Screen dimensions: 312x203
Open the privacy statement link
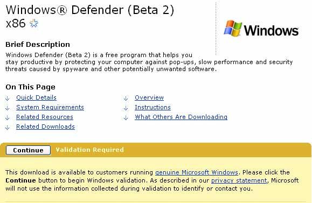239,180
